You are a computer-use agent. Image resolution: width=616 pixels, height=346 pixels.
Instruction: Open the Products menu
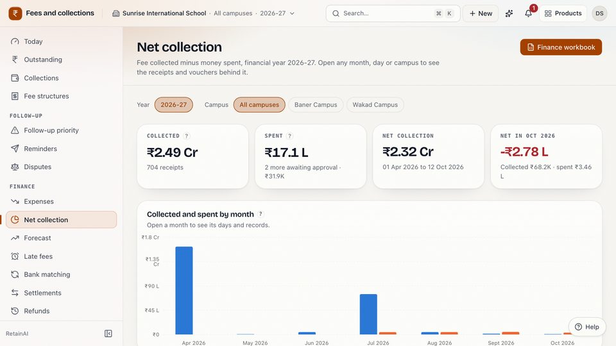coord(563,13)
